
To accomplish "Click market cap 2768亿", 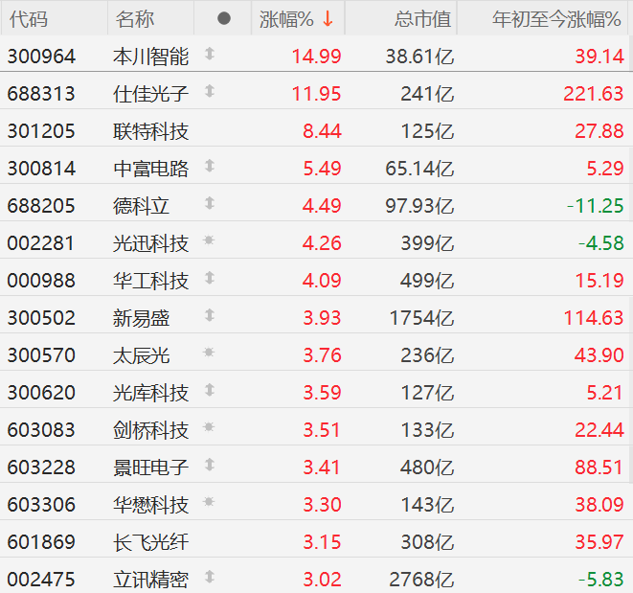I will click(422, 580).
